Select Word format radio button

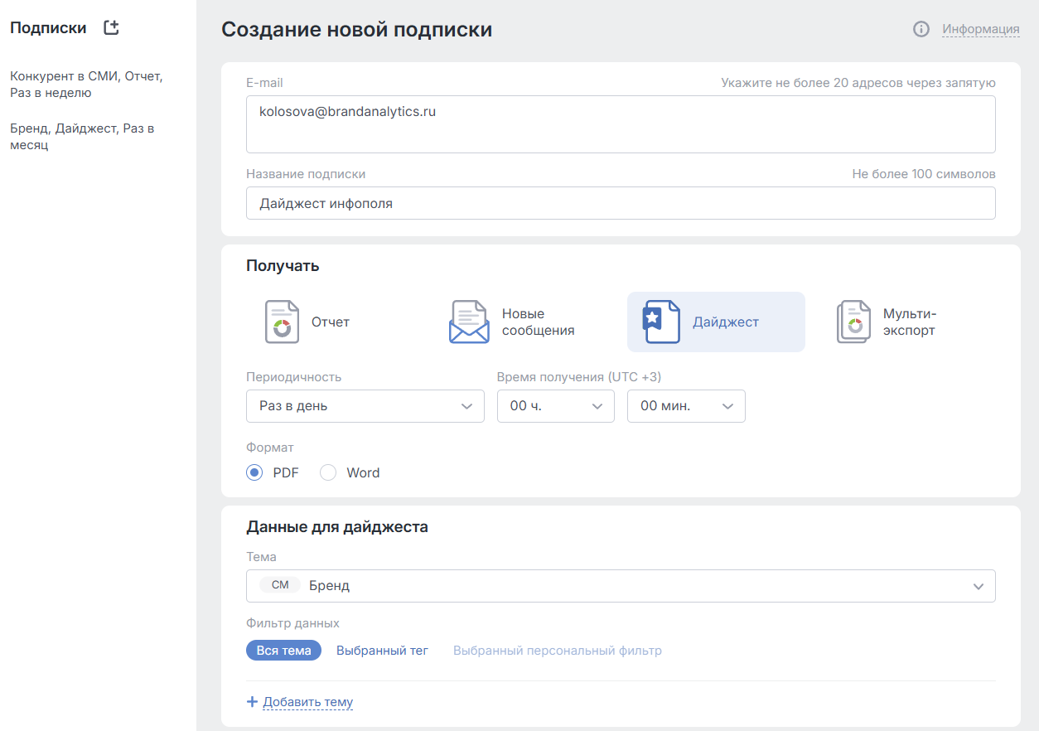point(328,472)
